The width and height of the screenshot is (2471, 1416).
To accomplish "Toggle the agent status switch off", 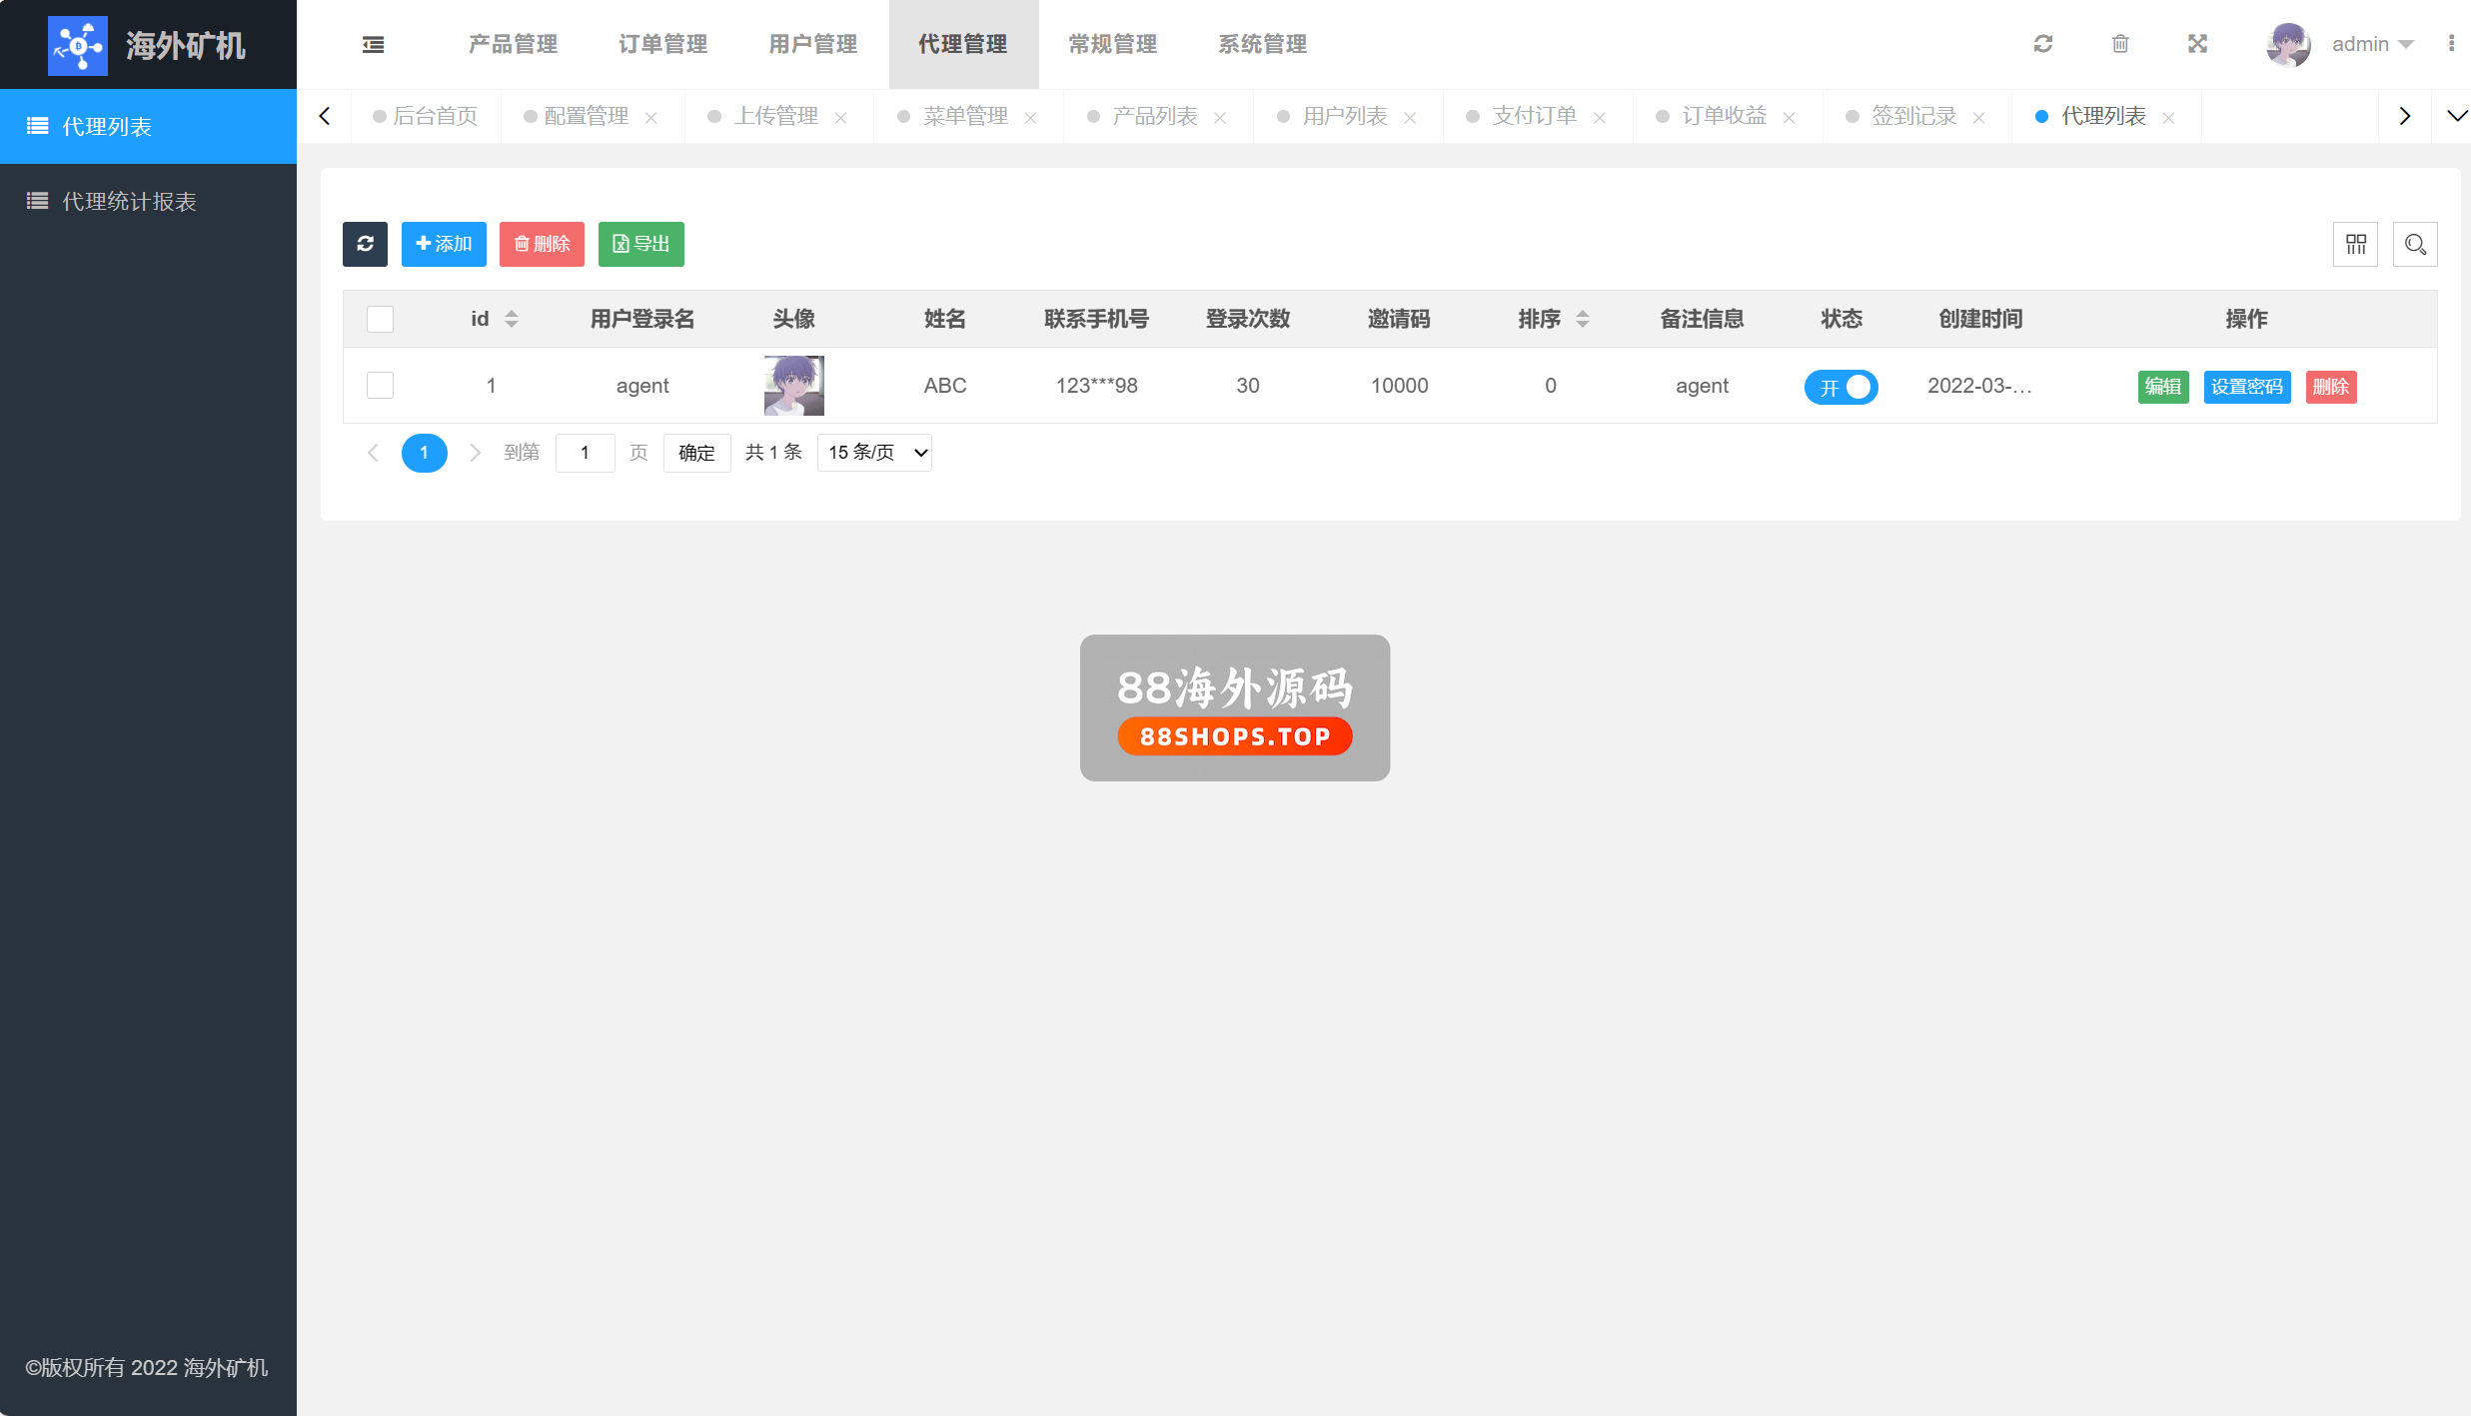I will (1841, 387).
